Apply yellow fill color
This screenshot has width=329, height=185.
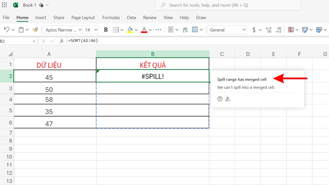130,30
